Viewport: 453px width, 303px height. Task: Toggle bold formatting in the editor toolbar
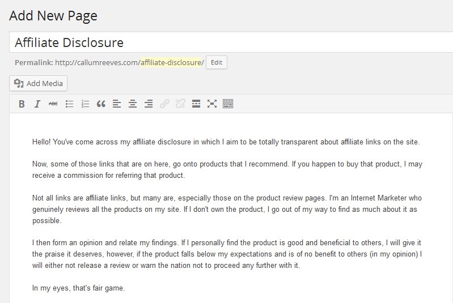(x=22, y=104)
